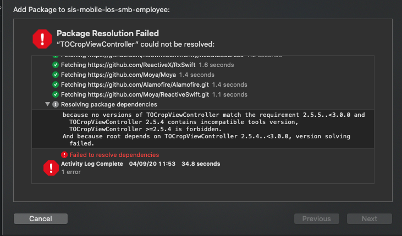Click the Failed to resolve dependencies message
Screen dimensions: 402x236
click(114, 155)
